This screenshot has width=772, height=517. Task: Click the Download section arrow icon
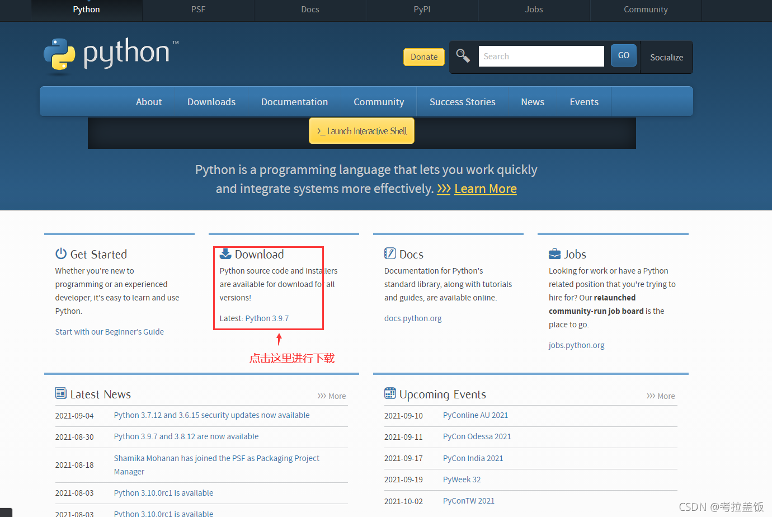[x=225, y=253]
